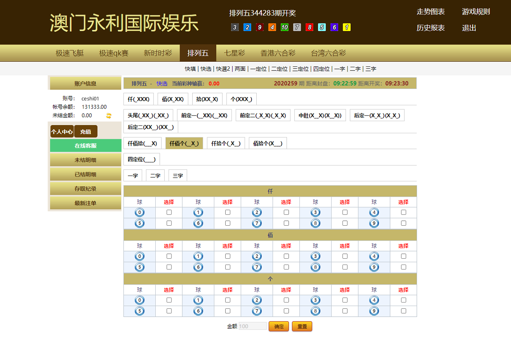Check the box for ball 1 in 仟

point(228,212)
